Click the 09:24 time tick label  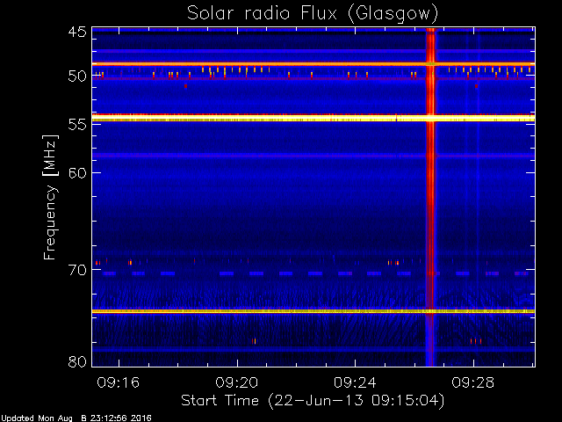[355, 382]
